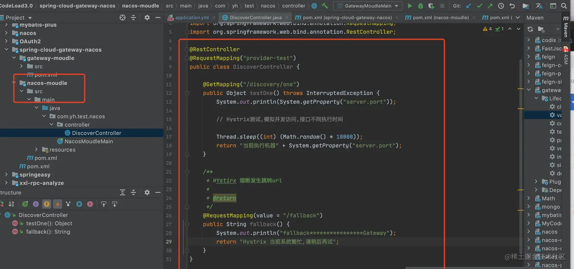Collapse spring-cloud-gateway-nacos module
The height and width of the screenshot is (269, 574).
click(x=6, y=49)
